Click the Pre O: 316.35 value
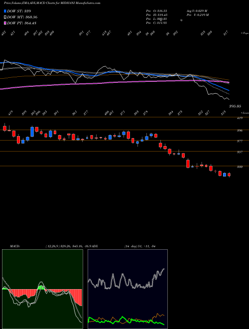 tap(156, 10)
